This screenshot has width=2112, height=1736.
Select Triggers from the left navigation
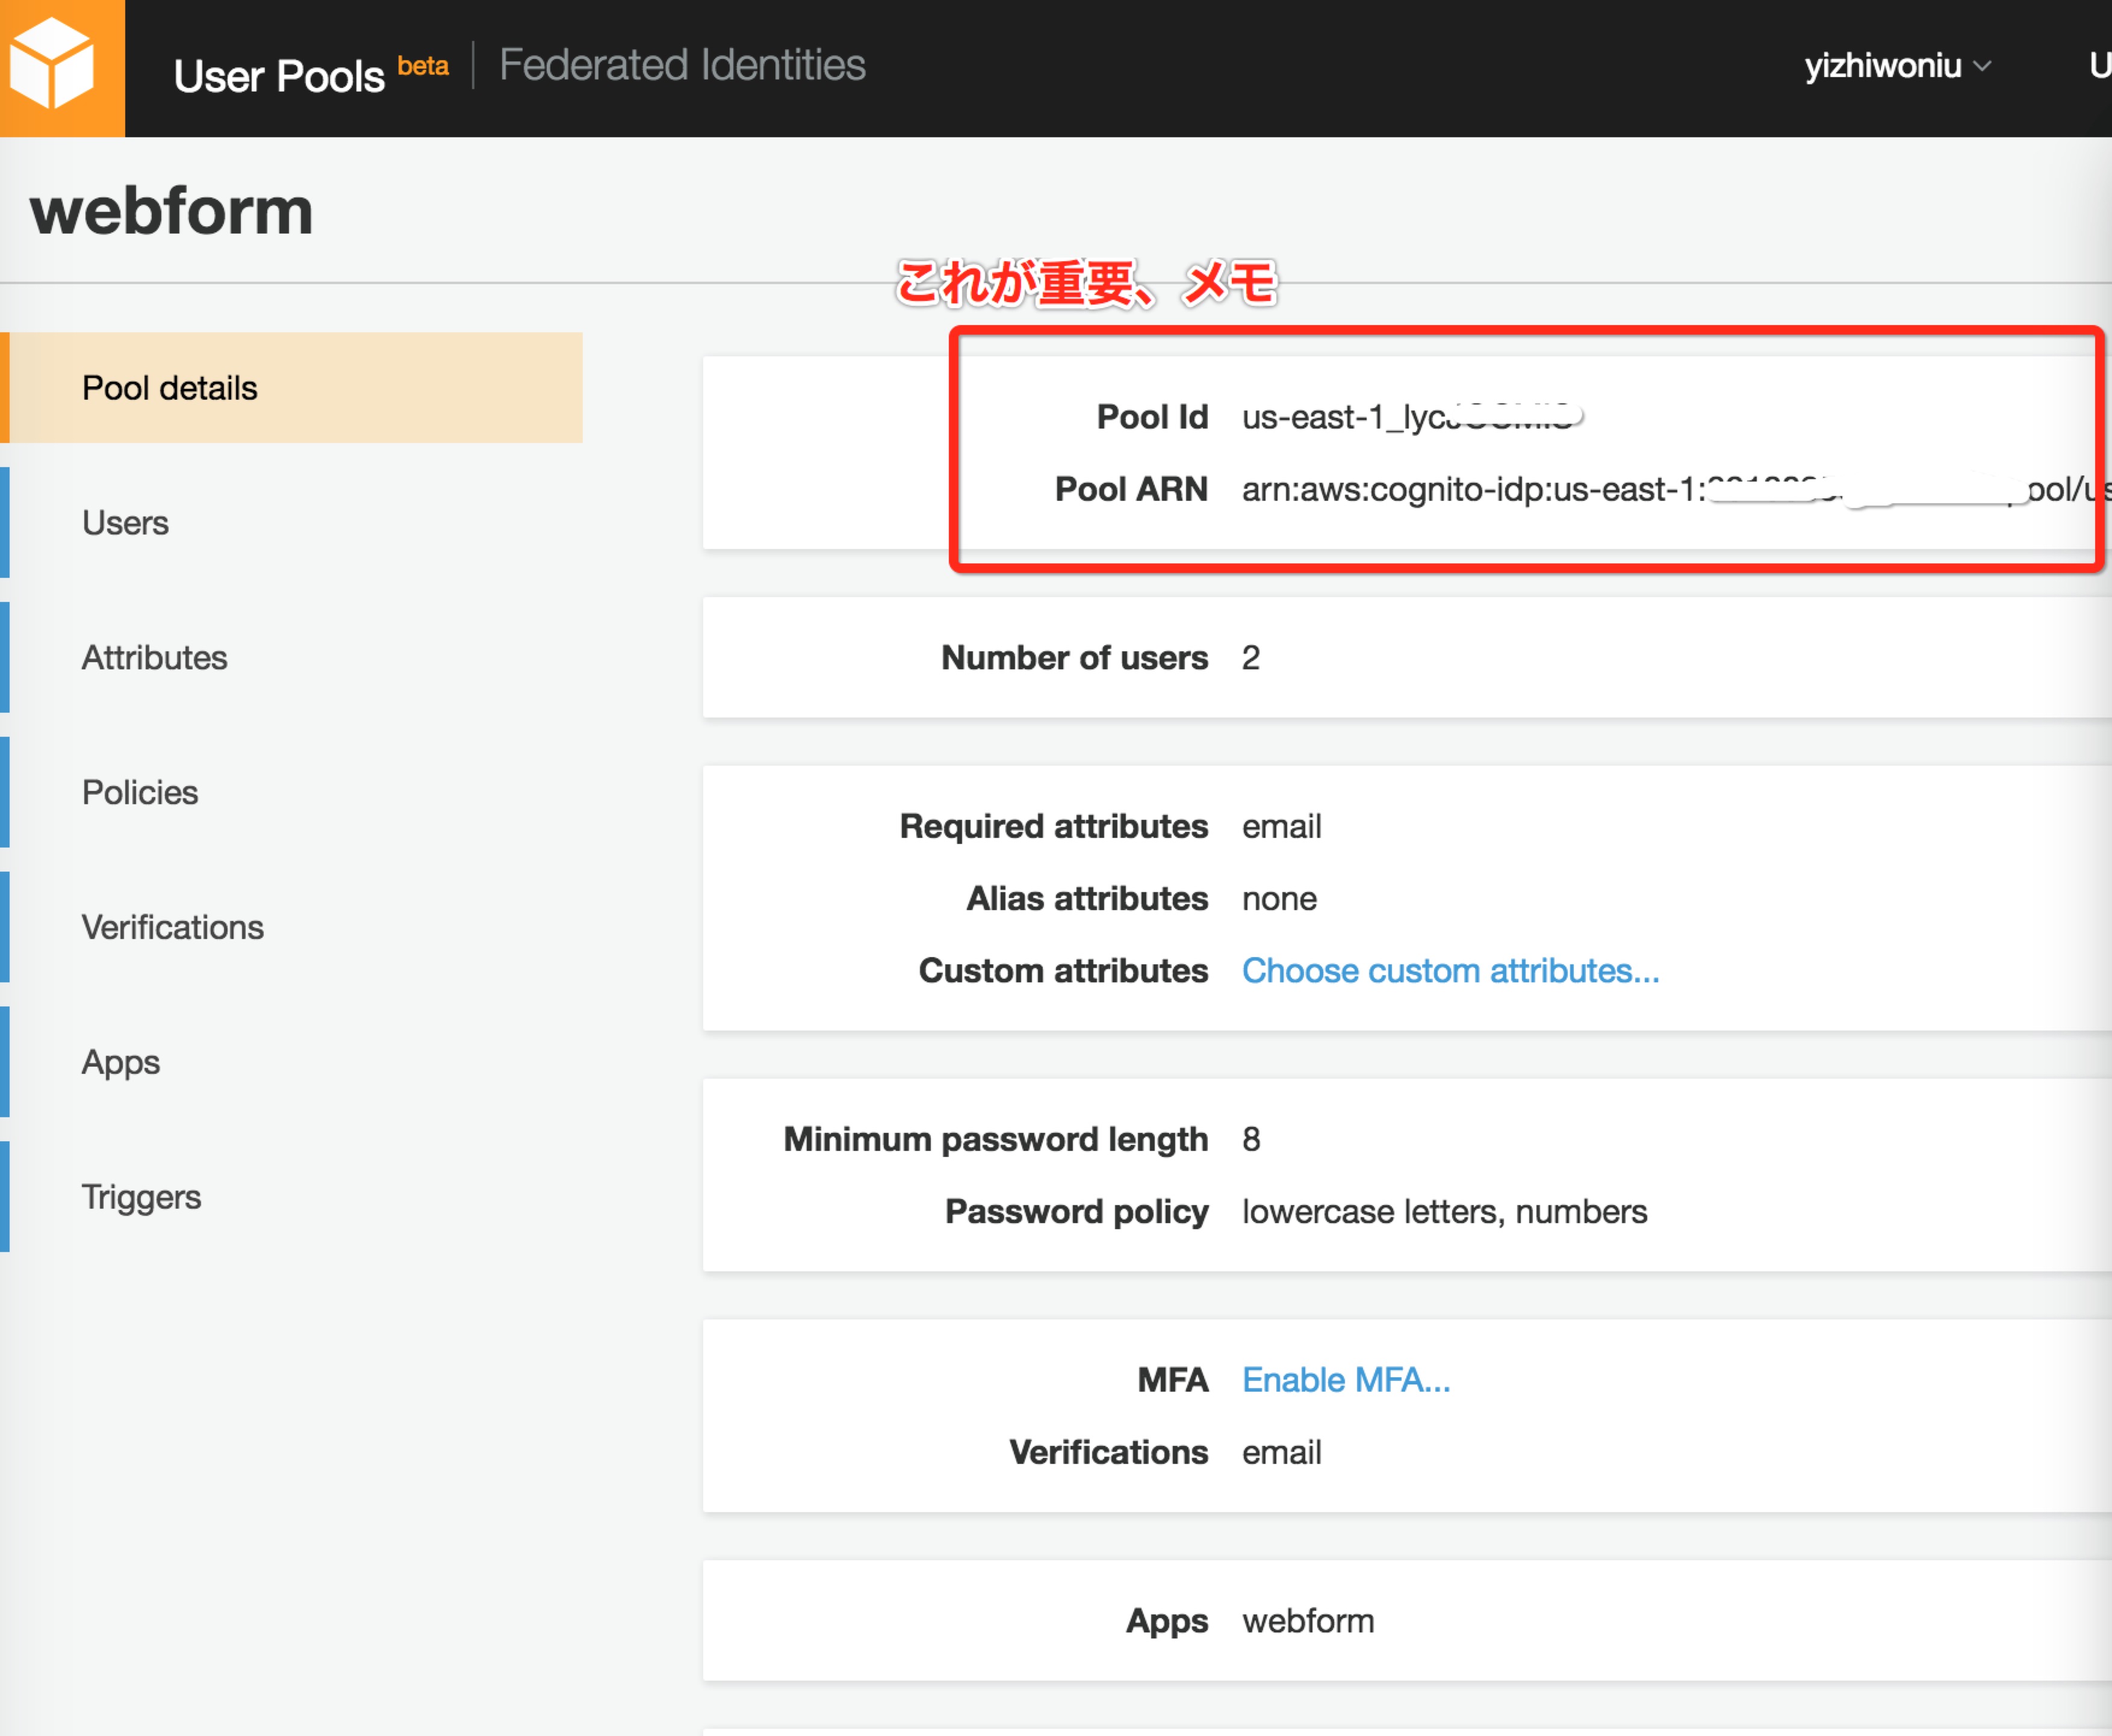pyautogui.click(x=141, y=1196)
